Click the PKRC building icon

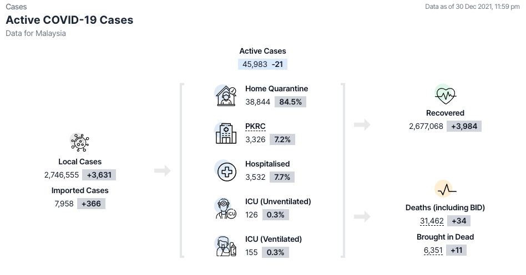(x=226, y=133)
